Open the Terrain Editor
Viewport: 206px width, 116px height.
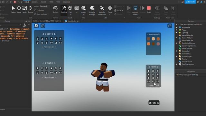coord(55,9)
